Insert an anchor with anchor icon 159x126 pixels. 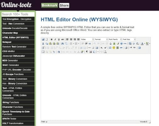tap(110, 43)
